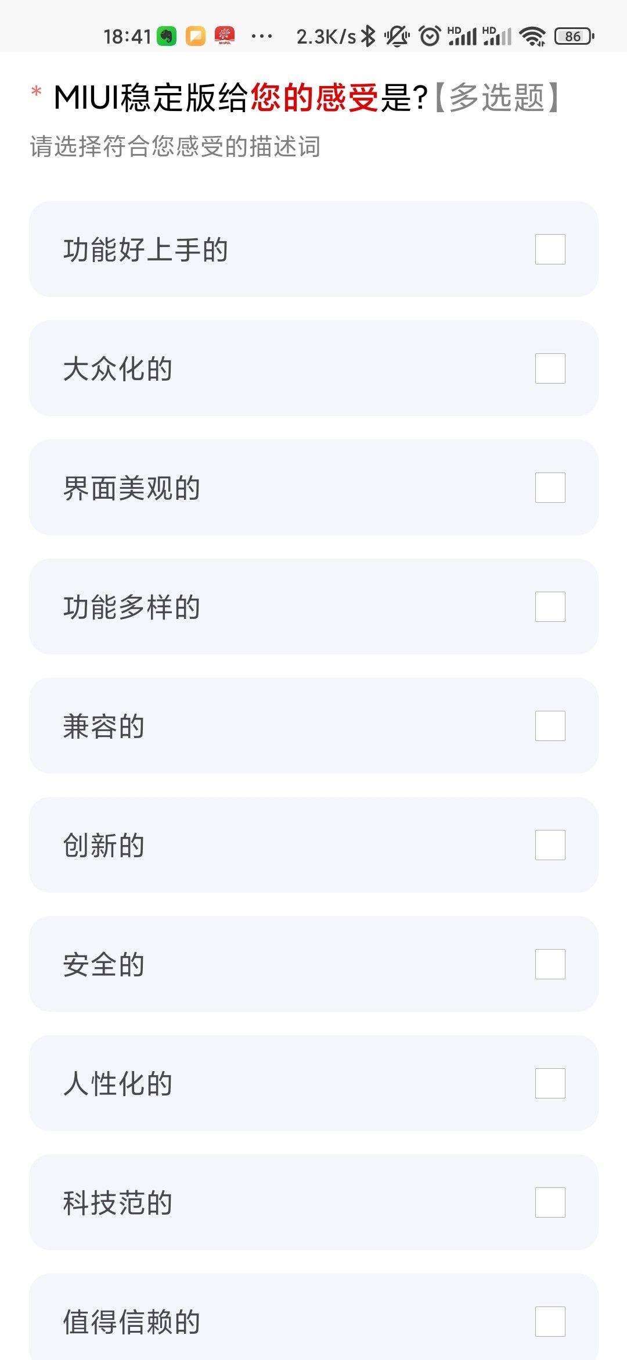Tap the Bluetooth status icon

pos(368,36)
